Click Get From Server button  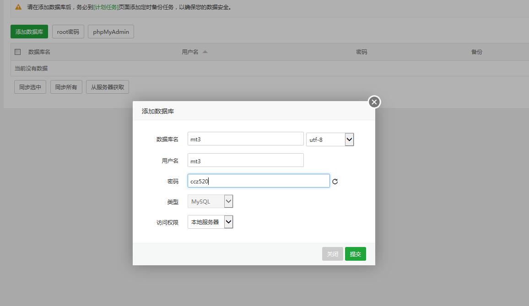[108, 87]
